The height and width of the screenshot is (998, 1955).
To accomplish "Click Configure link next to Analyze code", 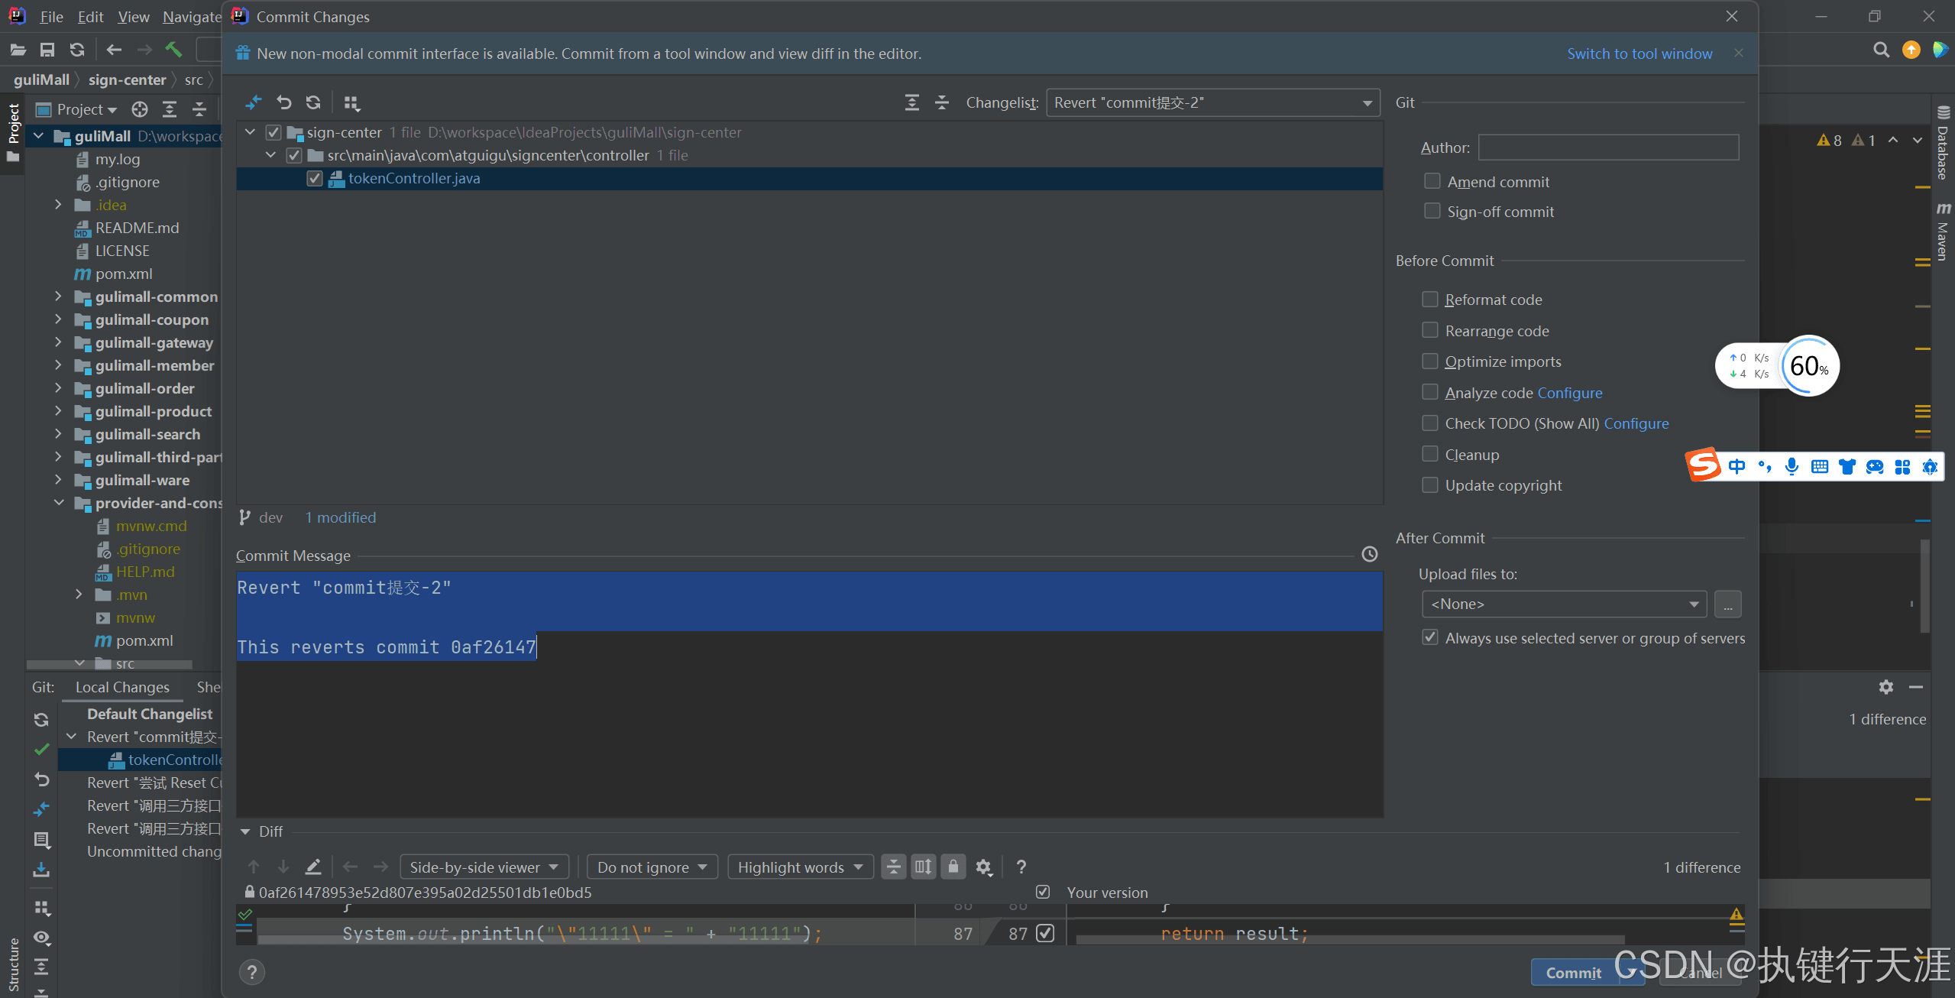I will click(1569, 392).
